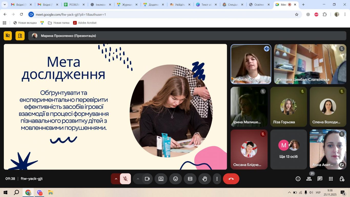Expand audio settings arrow beside microphone
The image size is (350, 197).
click(116, 179)
